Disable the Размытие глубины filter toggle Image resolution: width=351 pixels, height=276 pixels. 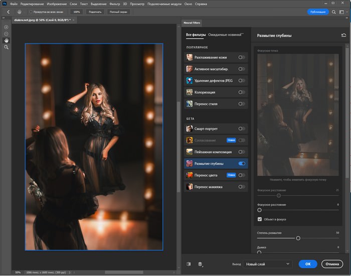pos(242,164)
